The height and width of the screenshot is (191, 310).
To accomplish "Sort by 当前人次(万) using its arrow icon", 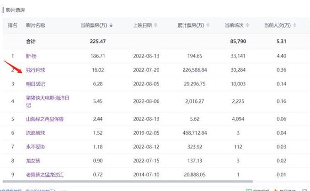I will [x=294, y=26].
